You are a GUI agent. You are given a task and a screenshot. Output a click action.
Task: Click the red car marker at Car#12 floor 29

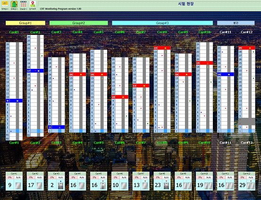247,48
